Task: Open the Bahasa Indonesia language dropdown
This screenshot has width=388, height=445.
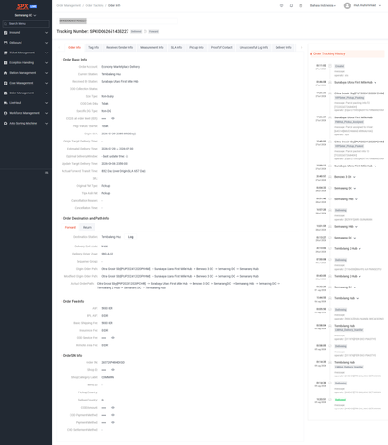Action: pyautogui.click(x=323, y=5)
